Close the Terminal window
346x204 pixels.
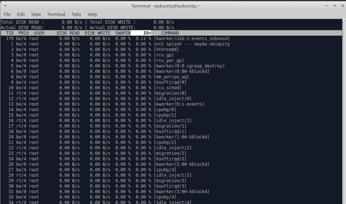(341, 6)
